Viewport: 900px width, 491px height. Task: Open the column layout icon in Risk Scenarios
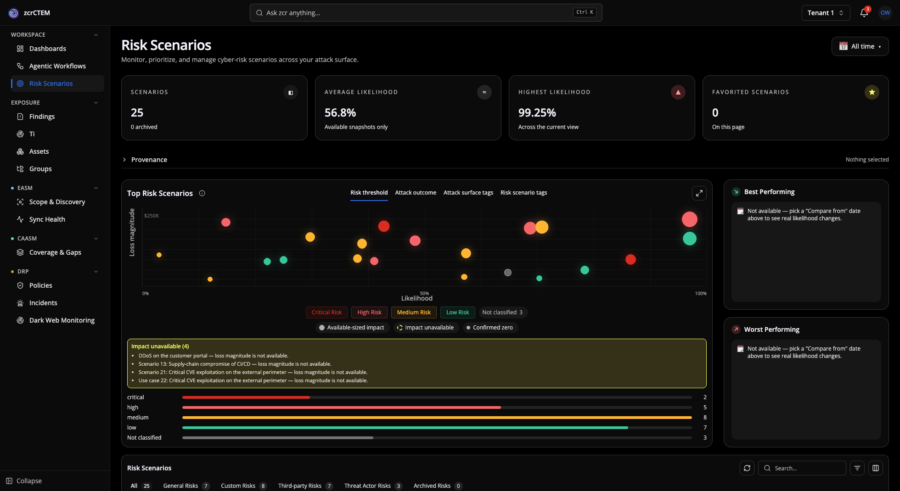pyautogui.click(x=876, y=468)
